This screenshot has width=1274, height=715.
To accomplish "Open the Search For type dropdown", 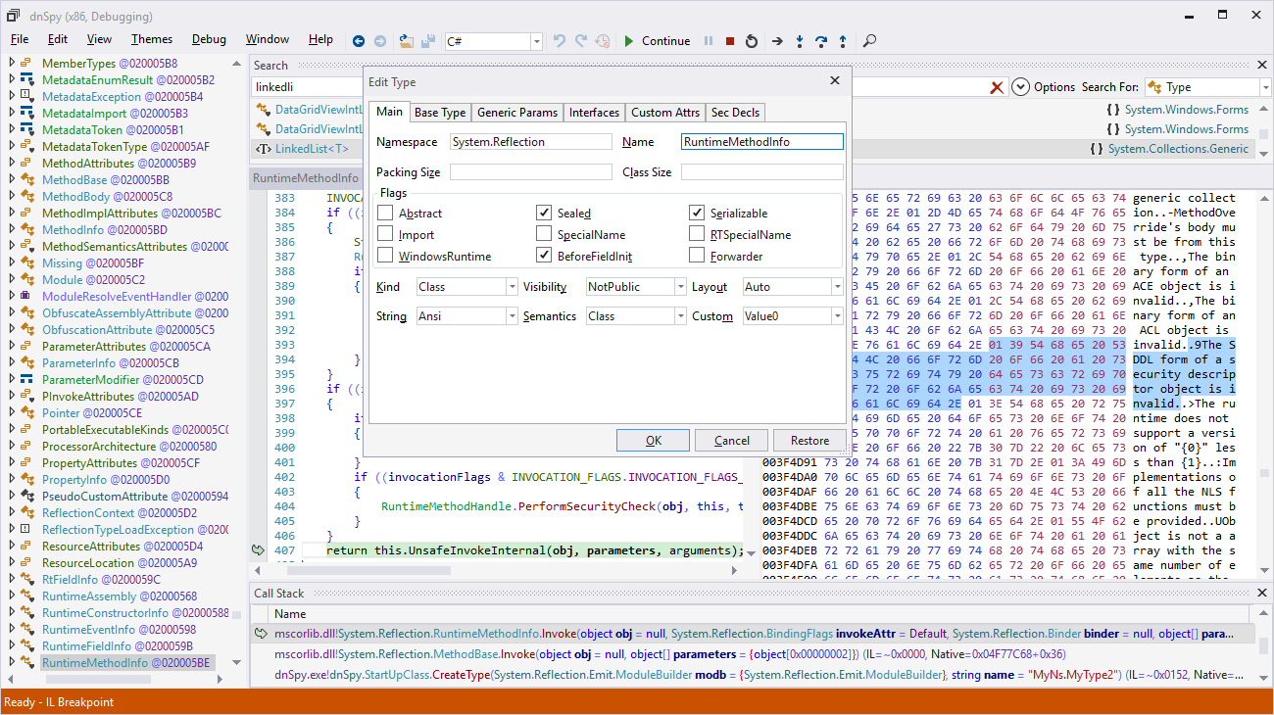I will pyautogui.click(x=1208, y=87).
